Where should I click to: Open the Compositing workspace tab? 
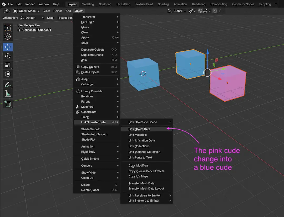click(219, 4)
